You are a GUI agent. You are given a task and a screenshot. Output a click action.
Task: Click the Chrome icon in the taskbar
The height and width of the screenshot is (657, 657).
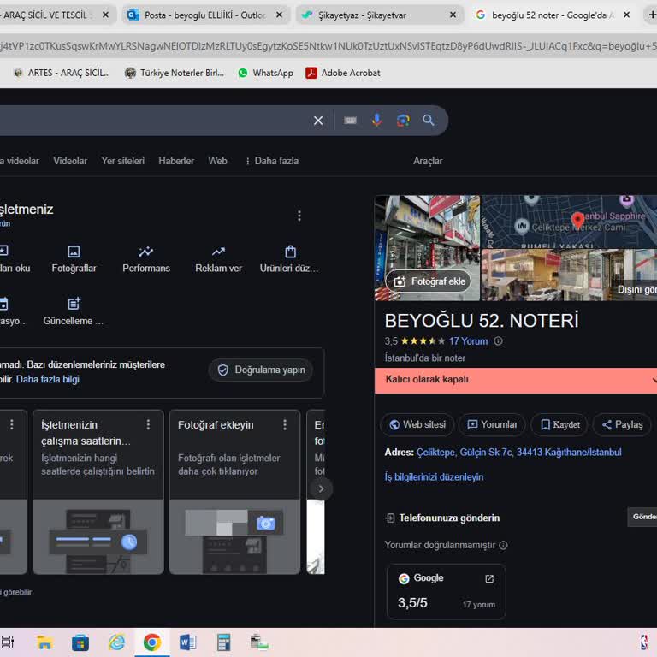tap(152, 642)
